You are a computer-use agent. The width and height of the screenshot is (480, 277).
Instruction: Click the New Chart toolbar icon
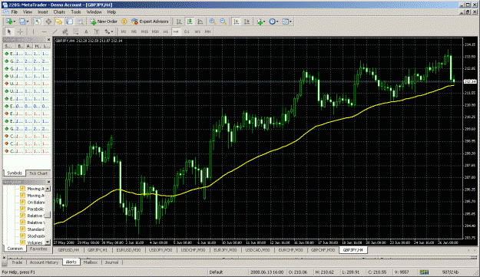[8, 21]
